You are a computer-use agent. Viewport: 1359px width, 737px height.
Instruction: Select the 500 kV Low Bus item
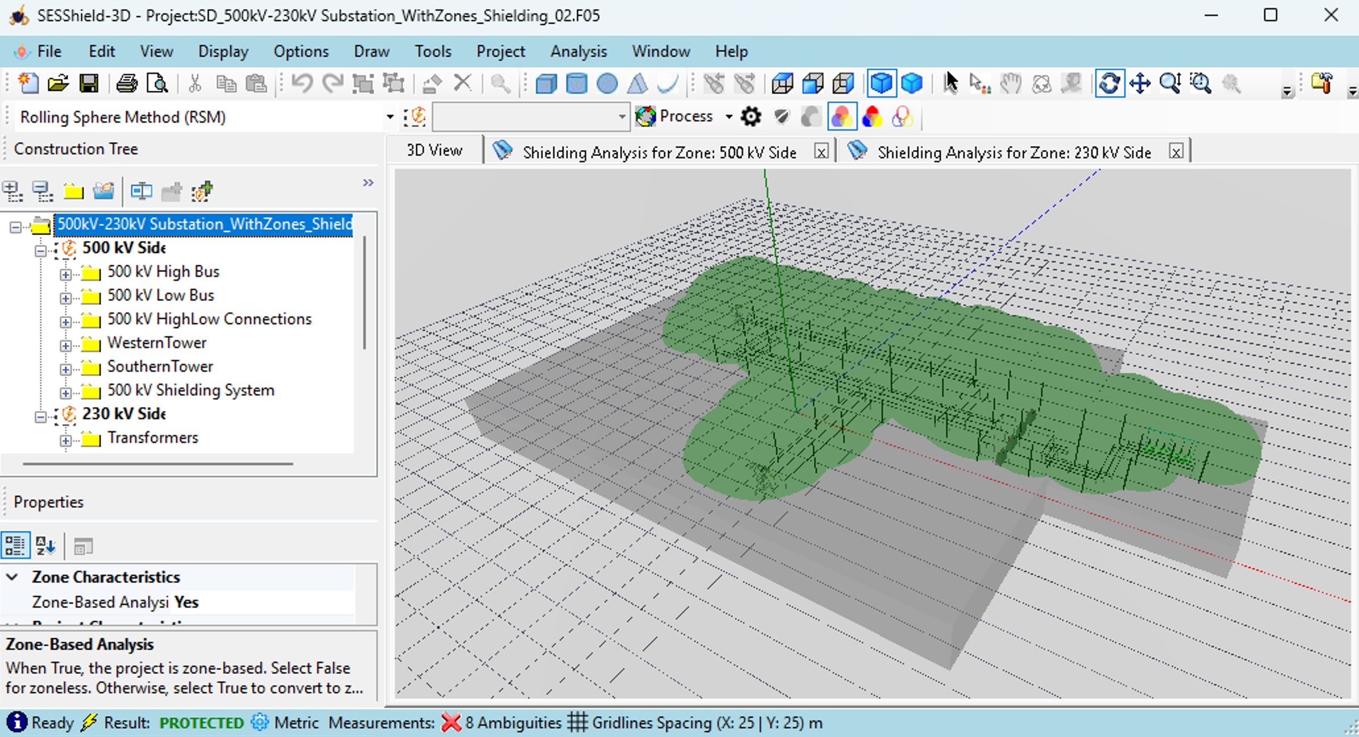tap(161, 295)
